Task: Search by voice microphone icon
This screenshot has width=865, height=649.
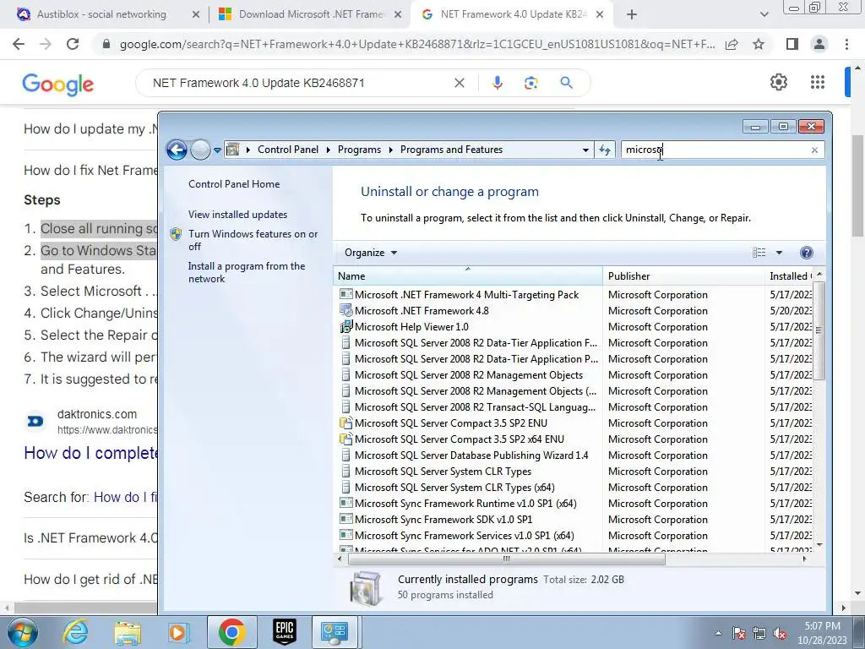Action: pos(497,83)
